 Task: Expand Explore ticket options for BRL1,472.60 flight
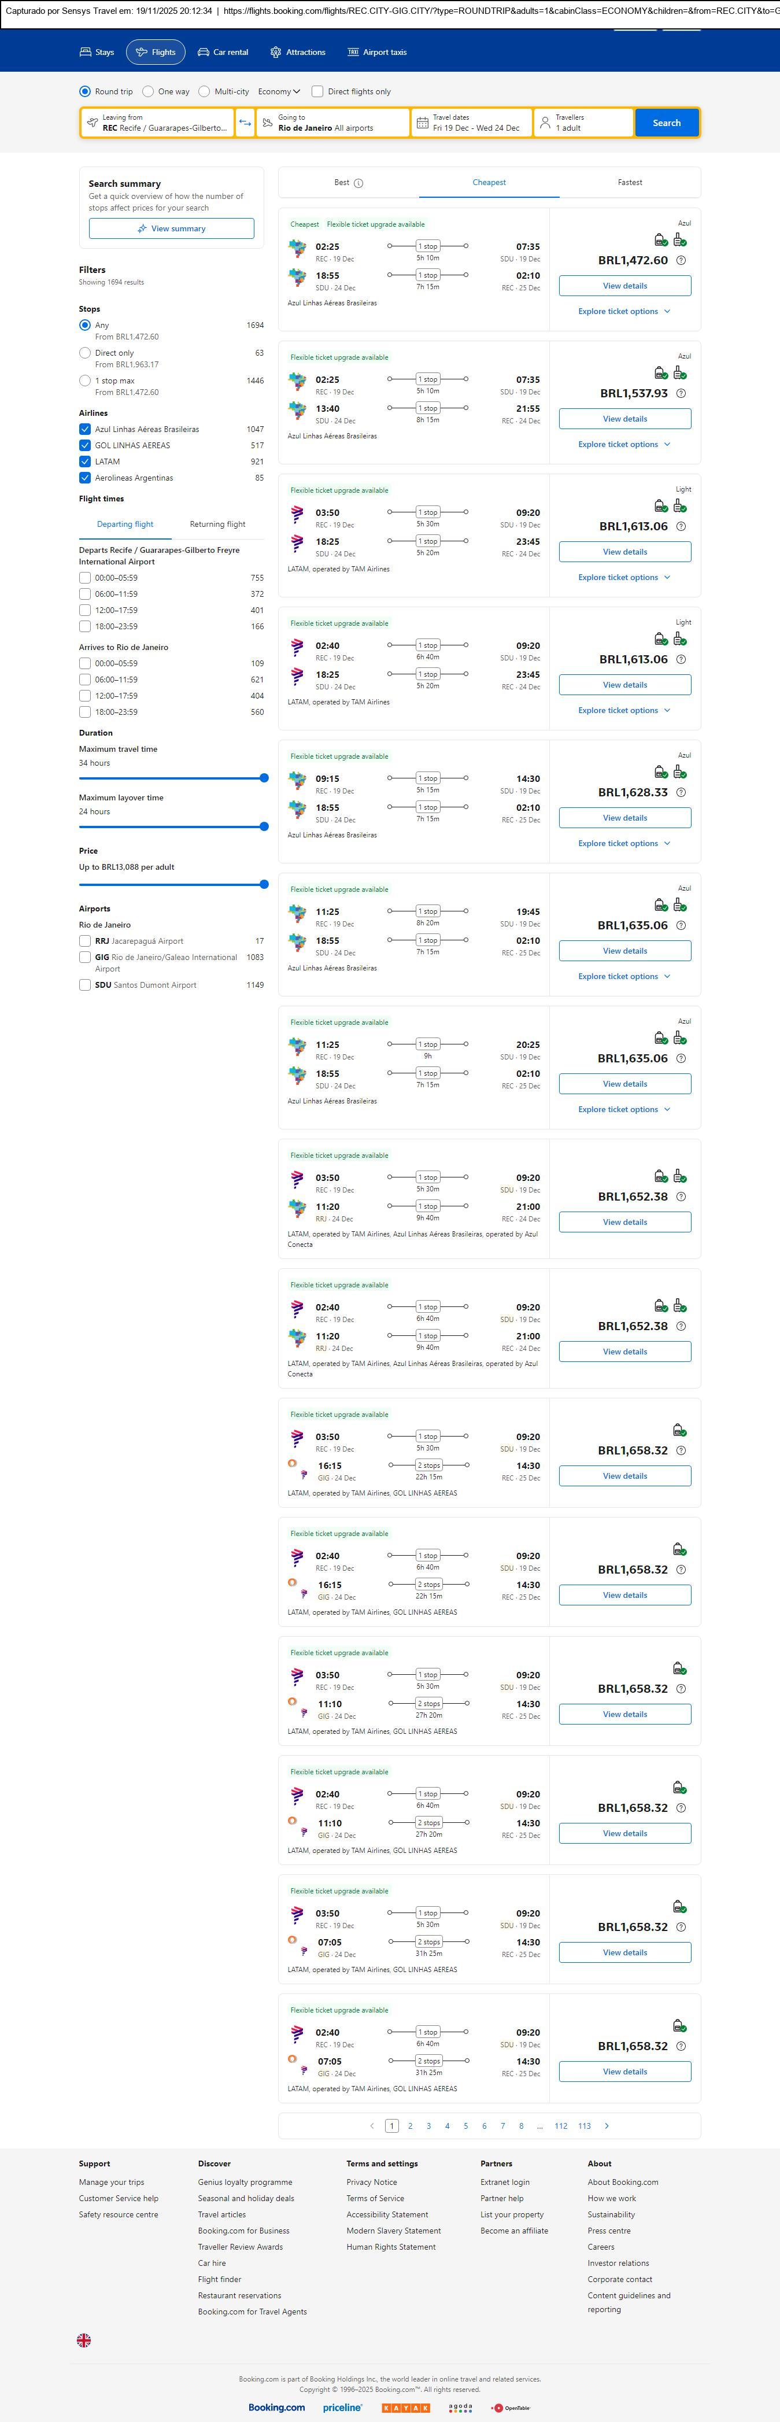click(624, 311)
